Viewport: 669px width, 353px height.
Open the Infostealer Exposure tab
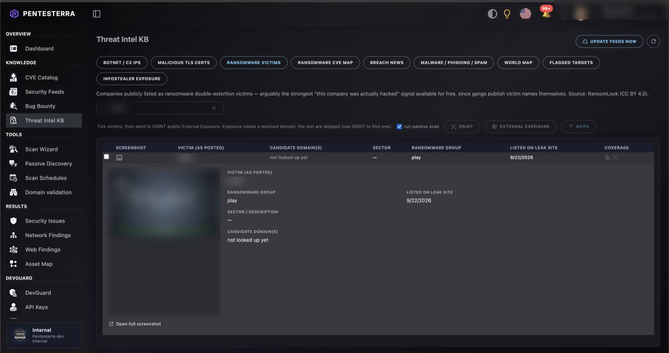(132, 79)
